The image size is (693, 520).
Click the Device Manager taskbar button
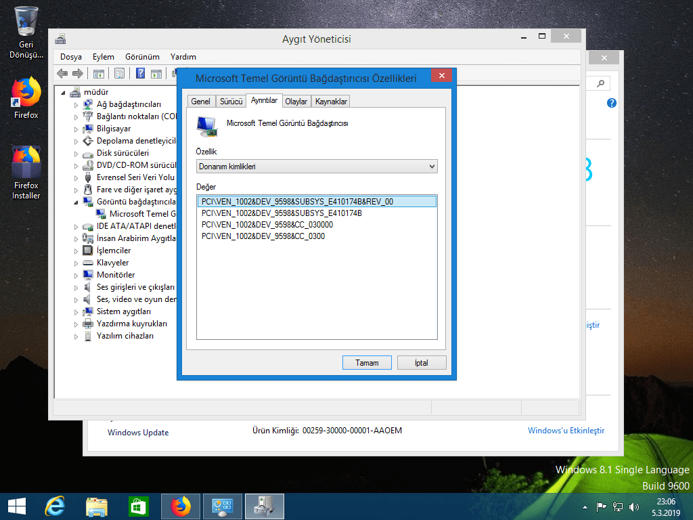(265, 506)
